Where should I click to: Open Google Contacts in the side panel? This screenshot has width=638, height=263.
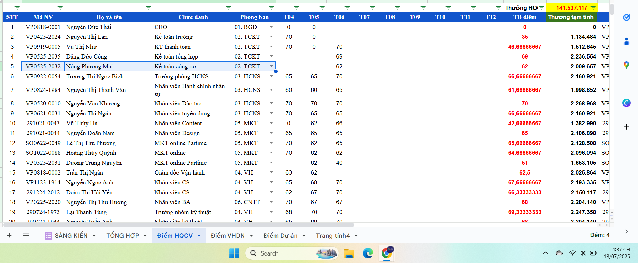point(626,42)
